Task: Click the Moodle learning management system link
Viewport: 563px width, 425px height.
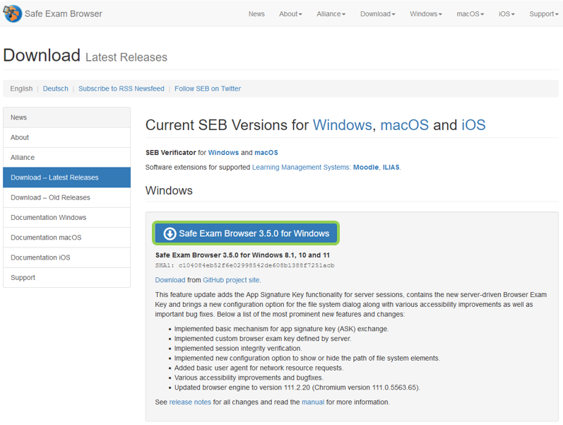Action: click(365, 168)
